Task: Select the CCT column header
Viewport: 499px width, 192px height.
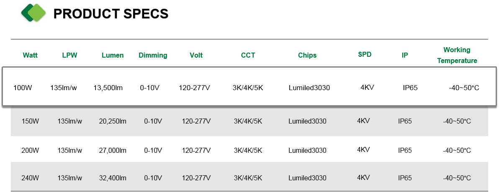Action: (x=248, y=55)
